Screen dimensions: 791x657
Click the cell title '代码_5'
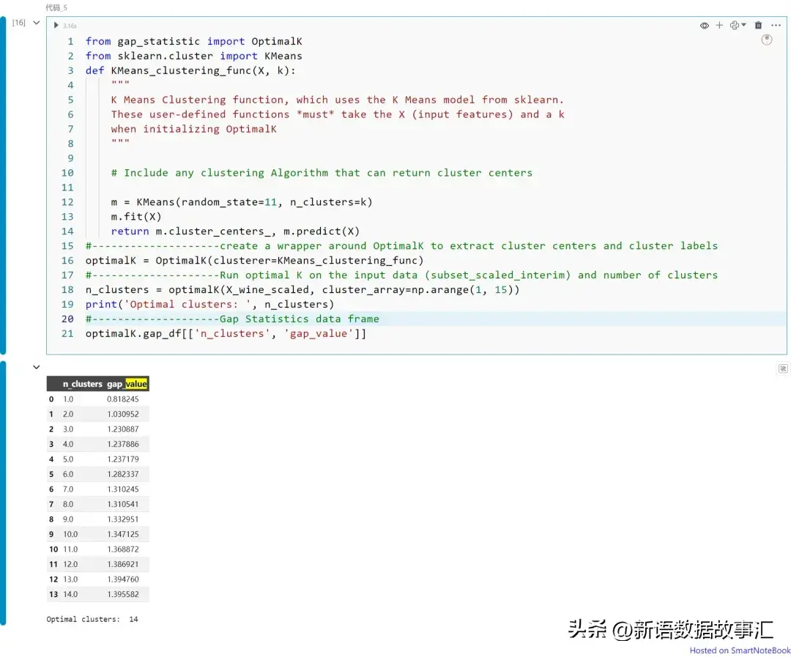click(56, 7)
